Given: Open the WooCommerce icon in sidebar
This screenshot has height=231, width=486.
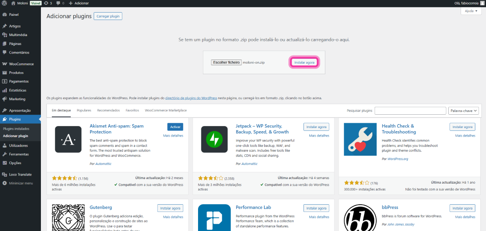Looking at the screenshot, I should pyautogui.click(x=4, y=64).
